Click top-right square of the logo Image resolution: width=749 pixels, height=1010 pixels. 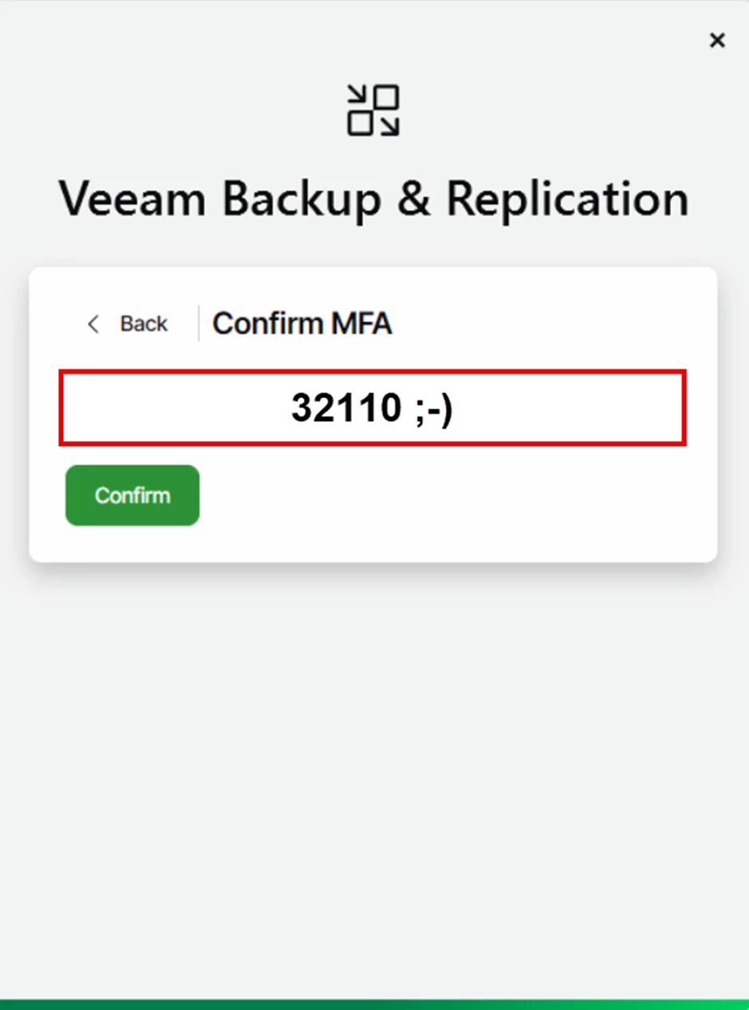pyautogui.click(x=387, y=97)
